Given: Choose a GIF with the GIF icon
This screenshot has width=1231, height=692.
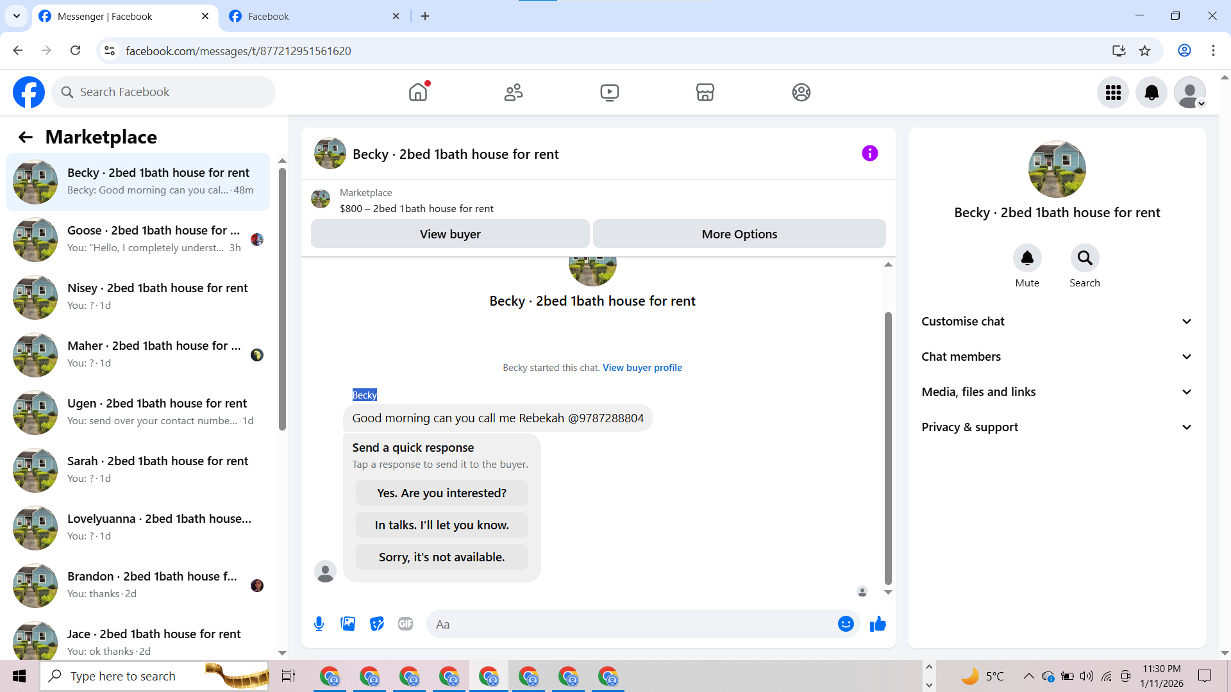Looking at the screenshot, I should [x=405, y=624].
